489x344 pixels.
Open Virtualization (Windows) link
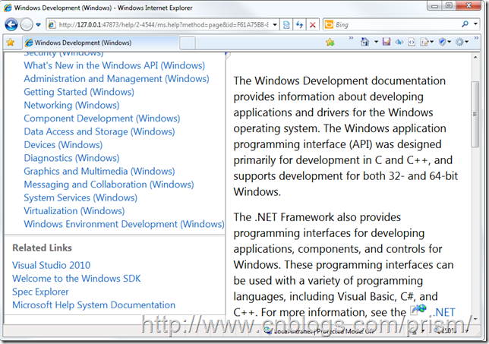coord(74,211)
